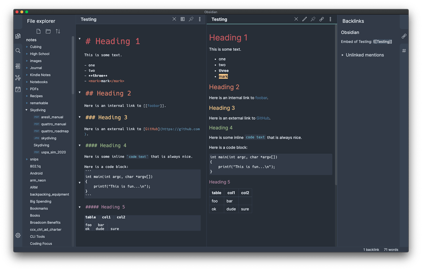Toggle the link icon in preview pane header
The image size is (422, 270).
pos(321,19)
